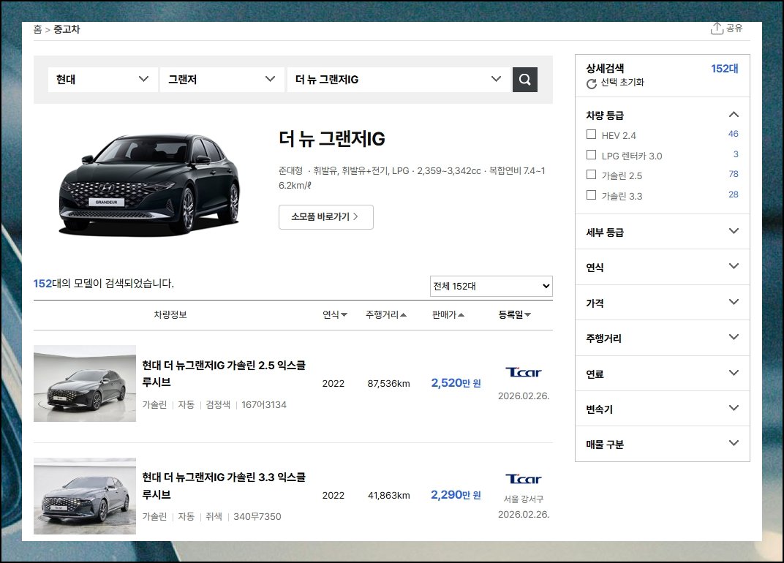Click Tcar logo on the 2,290만 원 listing
This screenshot has height=563, width=784.
point(524,479)
